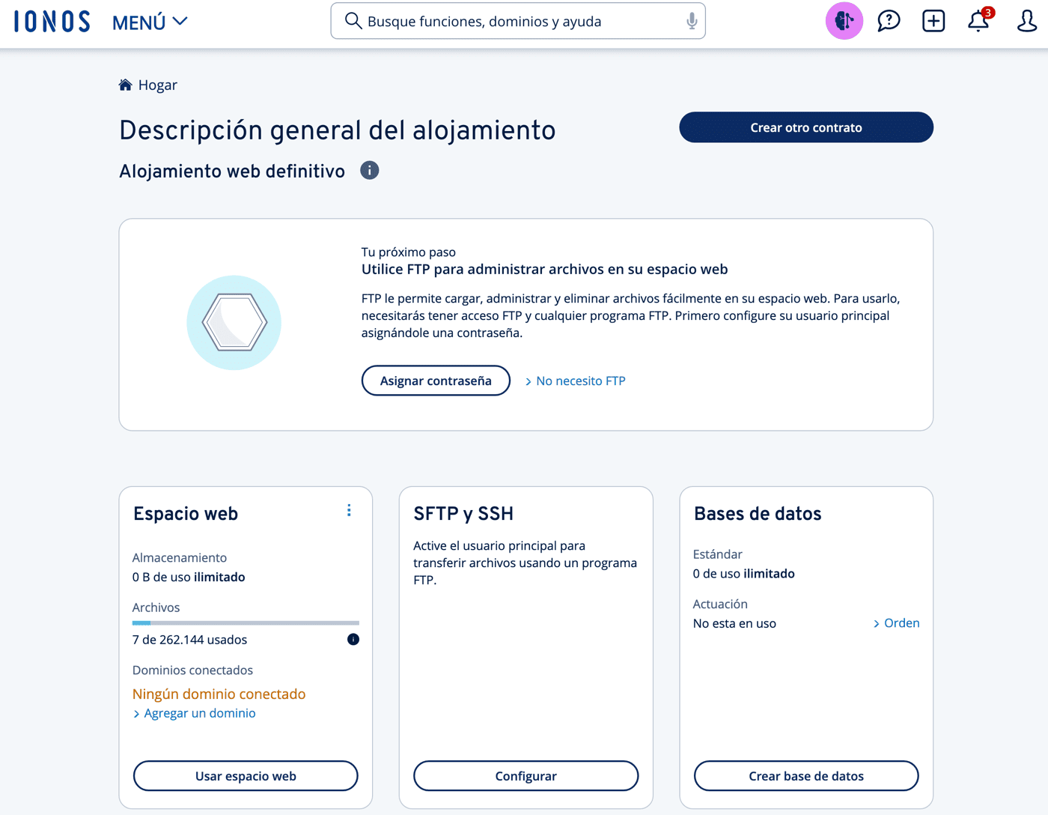Viewport: 1048px width, 815px height.
Task: Click Configurar in SFTP y SSH card
Action: click(x=526, y=776)
